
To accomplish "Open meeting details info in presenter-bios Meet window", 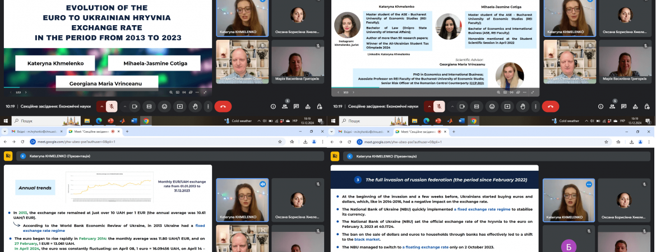I will 601,106.
